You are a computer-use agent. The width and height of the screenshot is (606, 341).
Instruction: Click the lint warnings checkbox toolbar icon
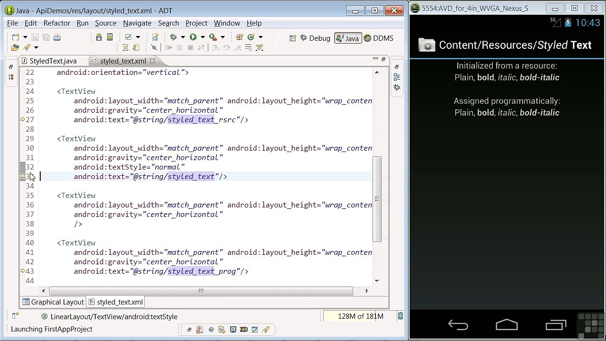coord(128,37)
